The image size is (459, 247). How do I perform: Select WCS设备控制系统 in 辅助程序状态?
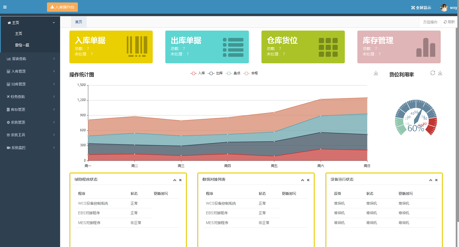point(93,203)
